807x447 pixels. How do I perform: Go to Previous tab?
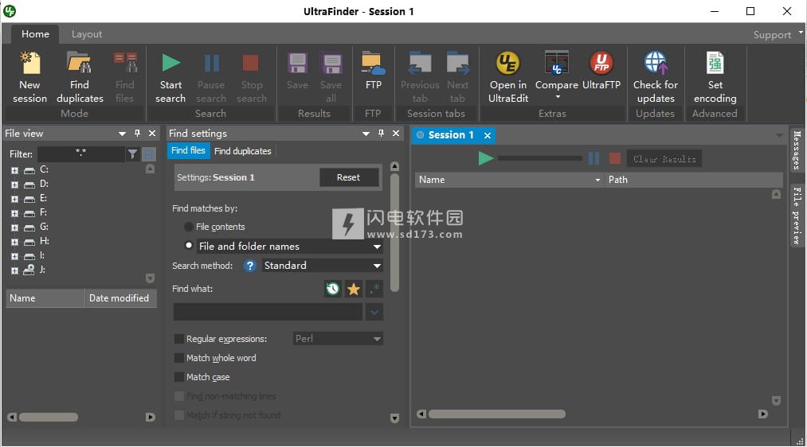(420, 78)
